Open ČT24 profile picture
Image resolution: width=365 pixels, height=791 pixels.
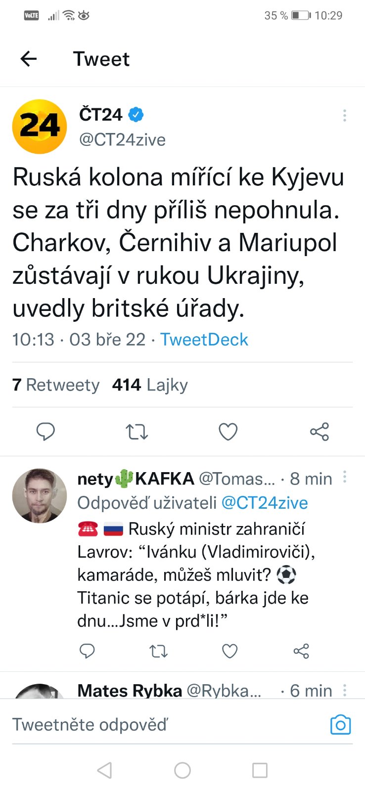pyautogui.click(x=39, y=127)
